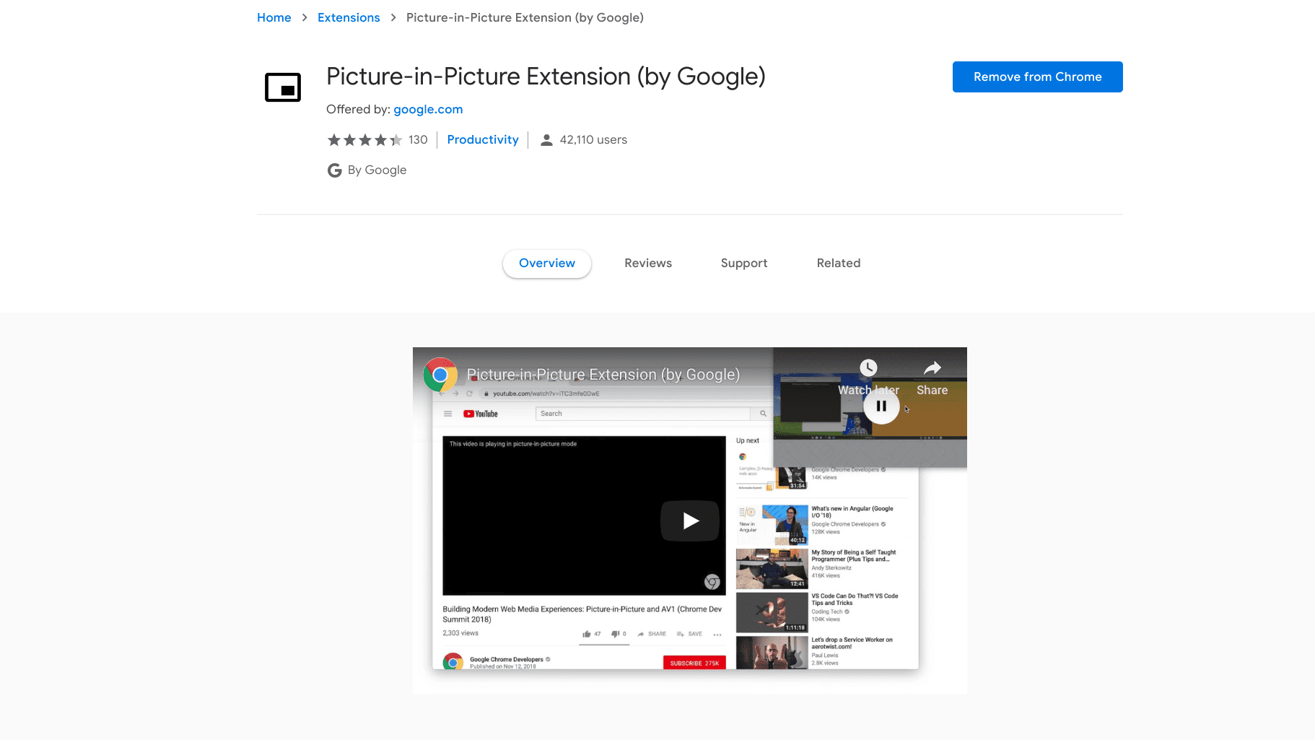Screen dimensions: 1315x740
Task: Click the Chrome logo in the video title bar
Action: [x=440, y=375]
